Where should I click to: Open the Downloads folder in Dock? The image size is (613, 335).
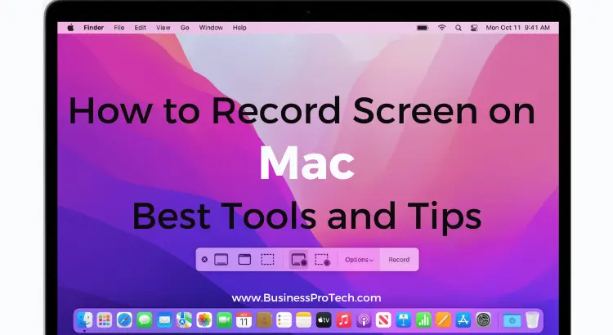click(512, 320)
